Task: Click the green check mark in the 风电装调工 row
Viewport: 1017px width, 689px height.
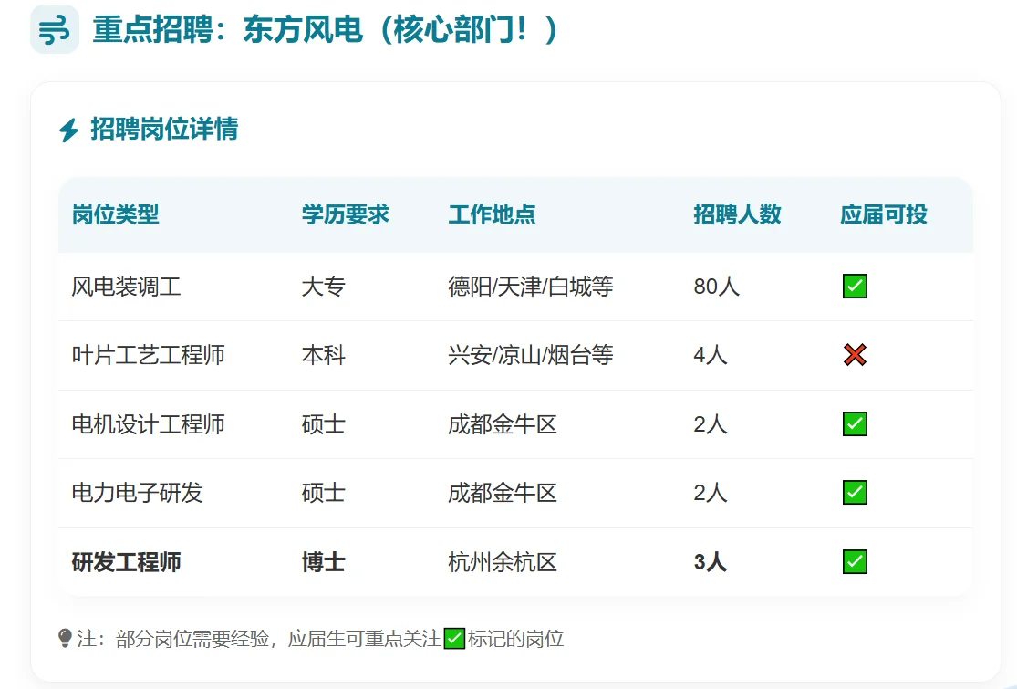Action: [855, 287]
